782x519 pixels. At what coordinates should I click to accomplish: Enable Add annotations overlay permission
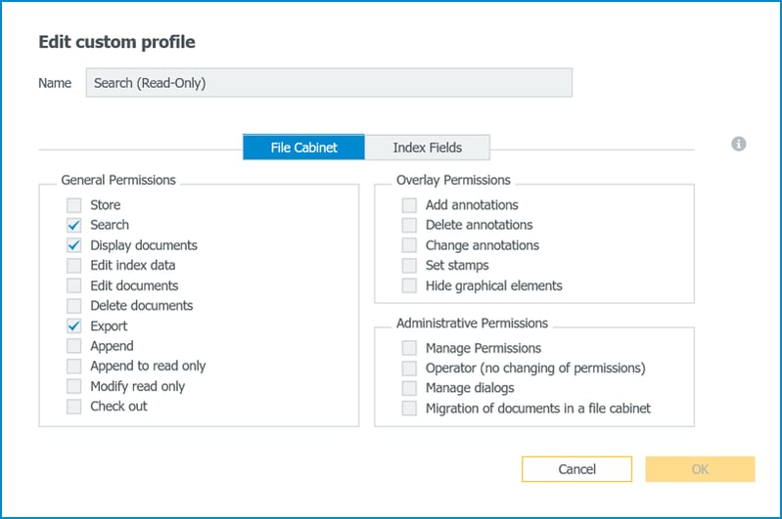(409, 205)
